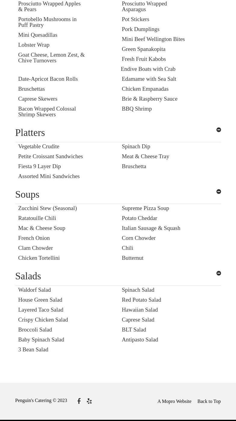This screenshot has width=236, height=421.
Task: Select the Spinach Dip menu item
Action: (x=136, y=146)
